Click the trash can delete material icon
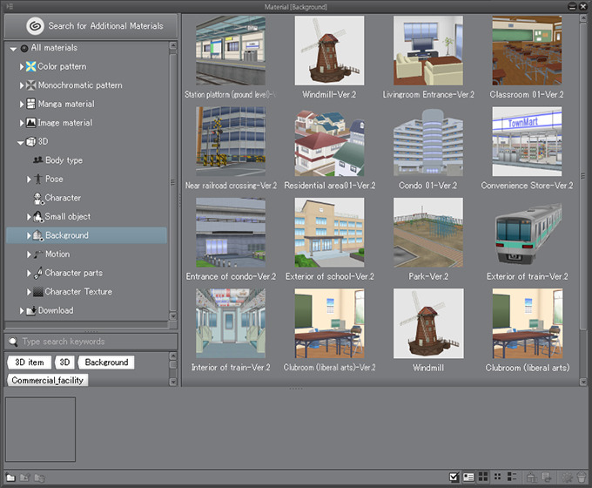This screenshot has height=488, width=592. (x=580, y=477)
